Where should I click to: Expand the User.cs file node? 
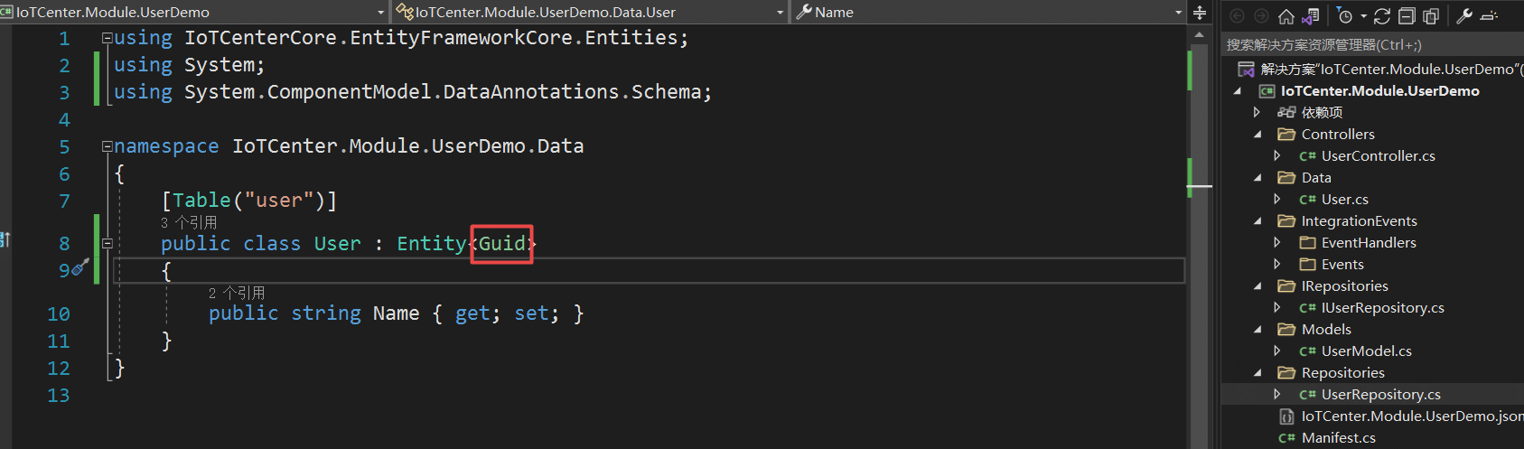pyautogui.click(x=1276, y=199)
